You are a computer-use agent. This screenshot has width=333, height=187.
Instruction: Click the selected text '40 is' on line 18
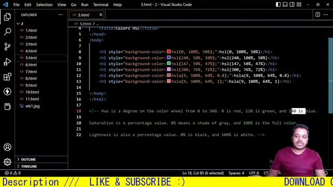(298, 111)
